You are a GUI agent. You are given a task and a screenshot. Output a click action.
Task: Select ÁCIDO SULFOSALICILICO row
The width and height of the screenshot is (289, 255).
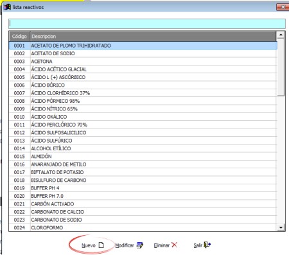[x=143, y=133]
